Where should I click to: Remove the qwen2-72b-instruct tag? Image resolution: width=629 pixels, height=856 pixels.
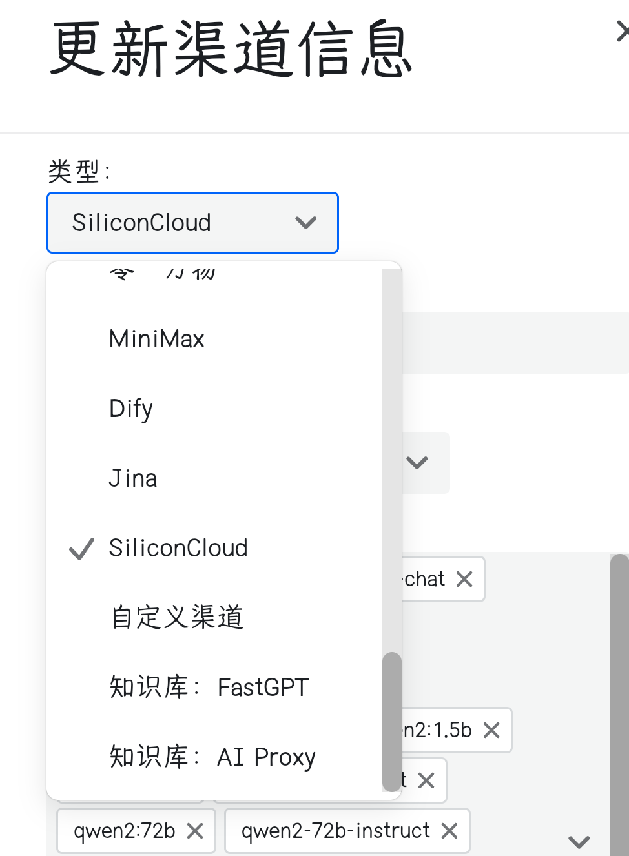click(x=449, y=831)
